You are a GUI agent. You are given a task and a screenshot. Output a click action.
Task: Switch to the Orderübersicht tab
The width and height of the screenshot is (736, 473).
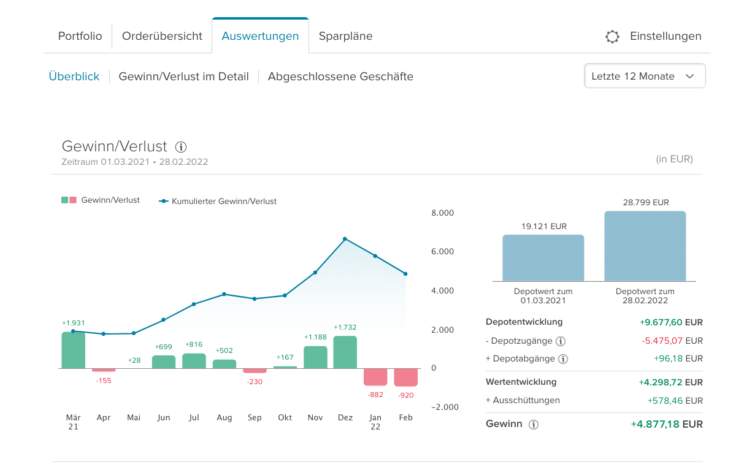pos(162,36)
